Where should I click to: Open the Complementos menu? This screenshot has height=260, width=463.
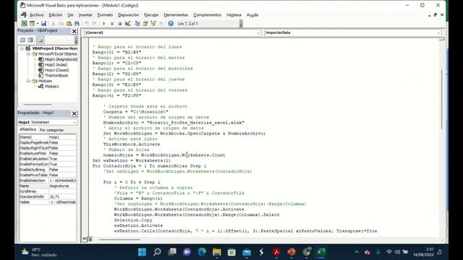[x=208, y=14]
